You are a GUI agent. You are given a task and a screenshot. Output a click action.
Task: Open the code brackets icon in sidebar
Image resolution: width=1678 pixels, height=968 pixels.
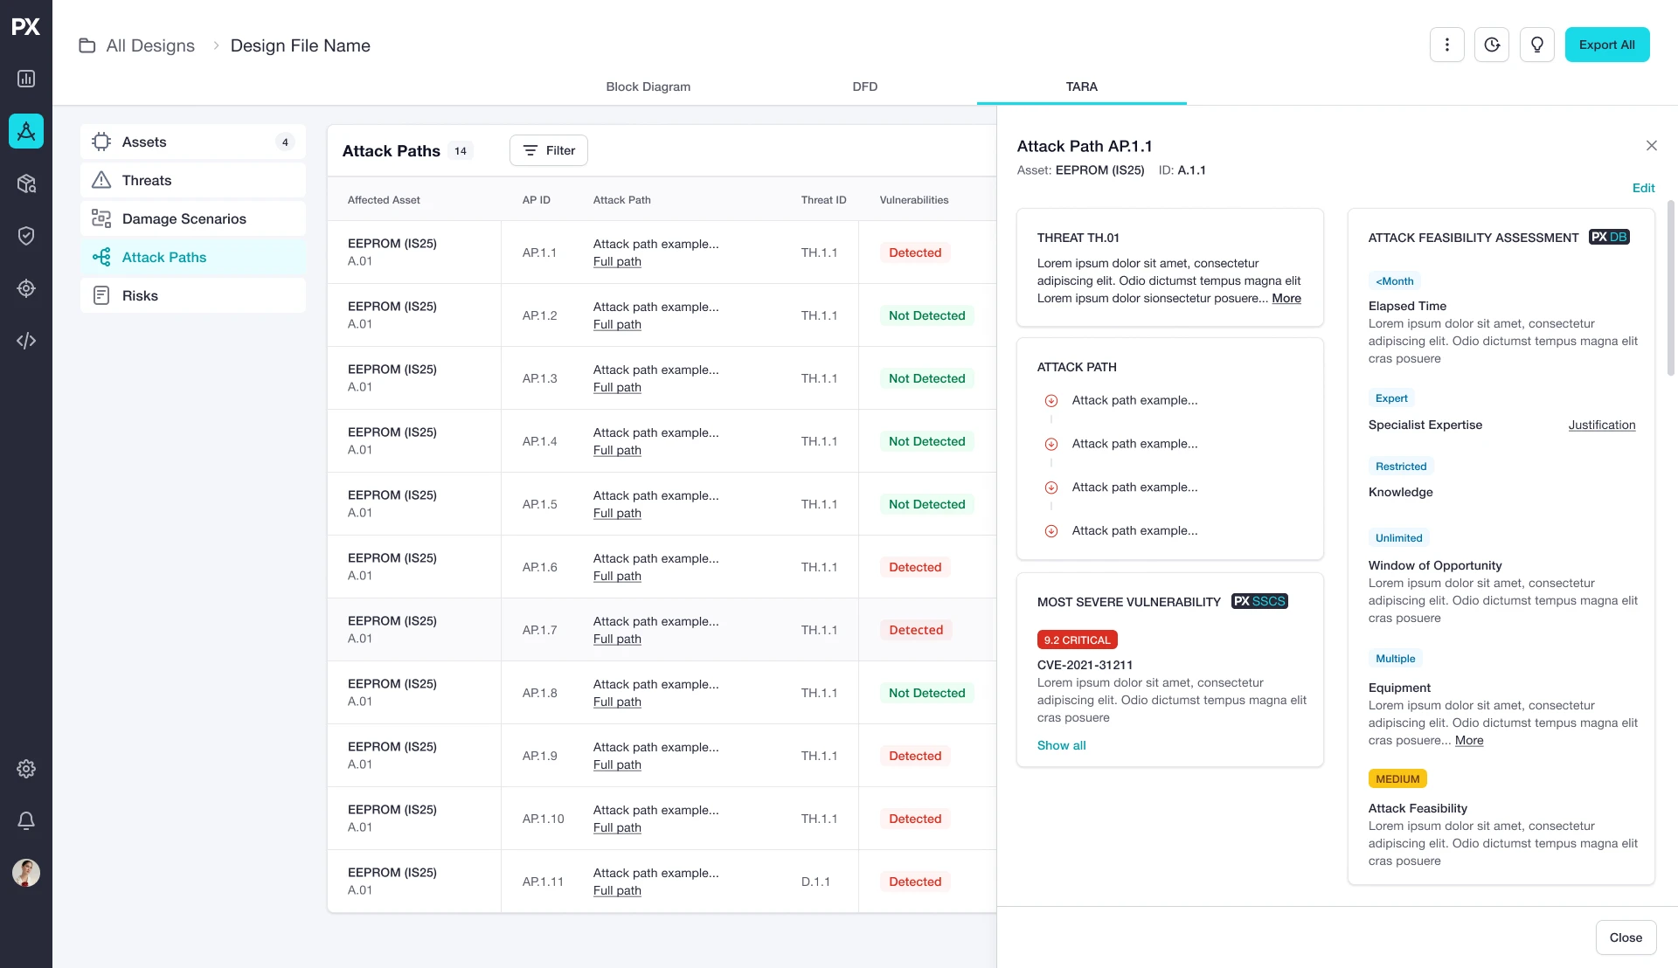pos(26,341)
